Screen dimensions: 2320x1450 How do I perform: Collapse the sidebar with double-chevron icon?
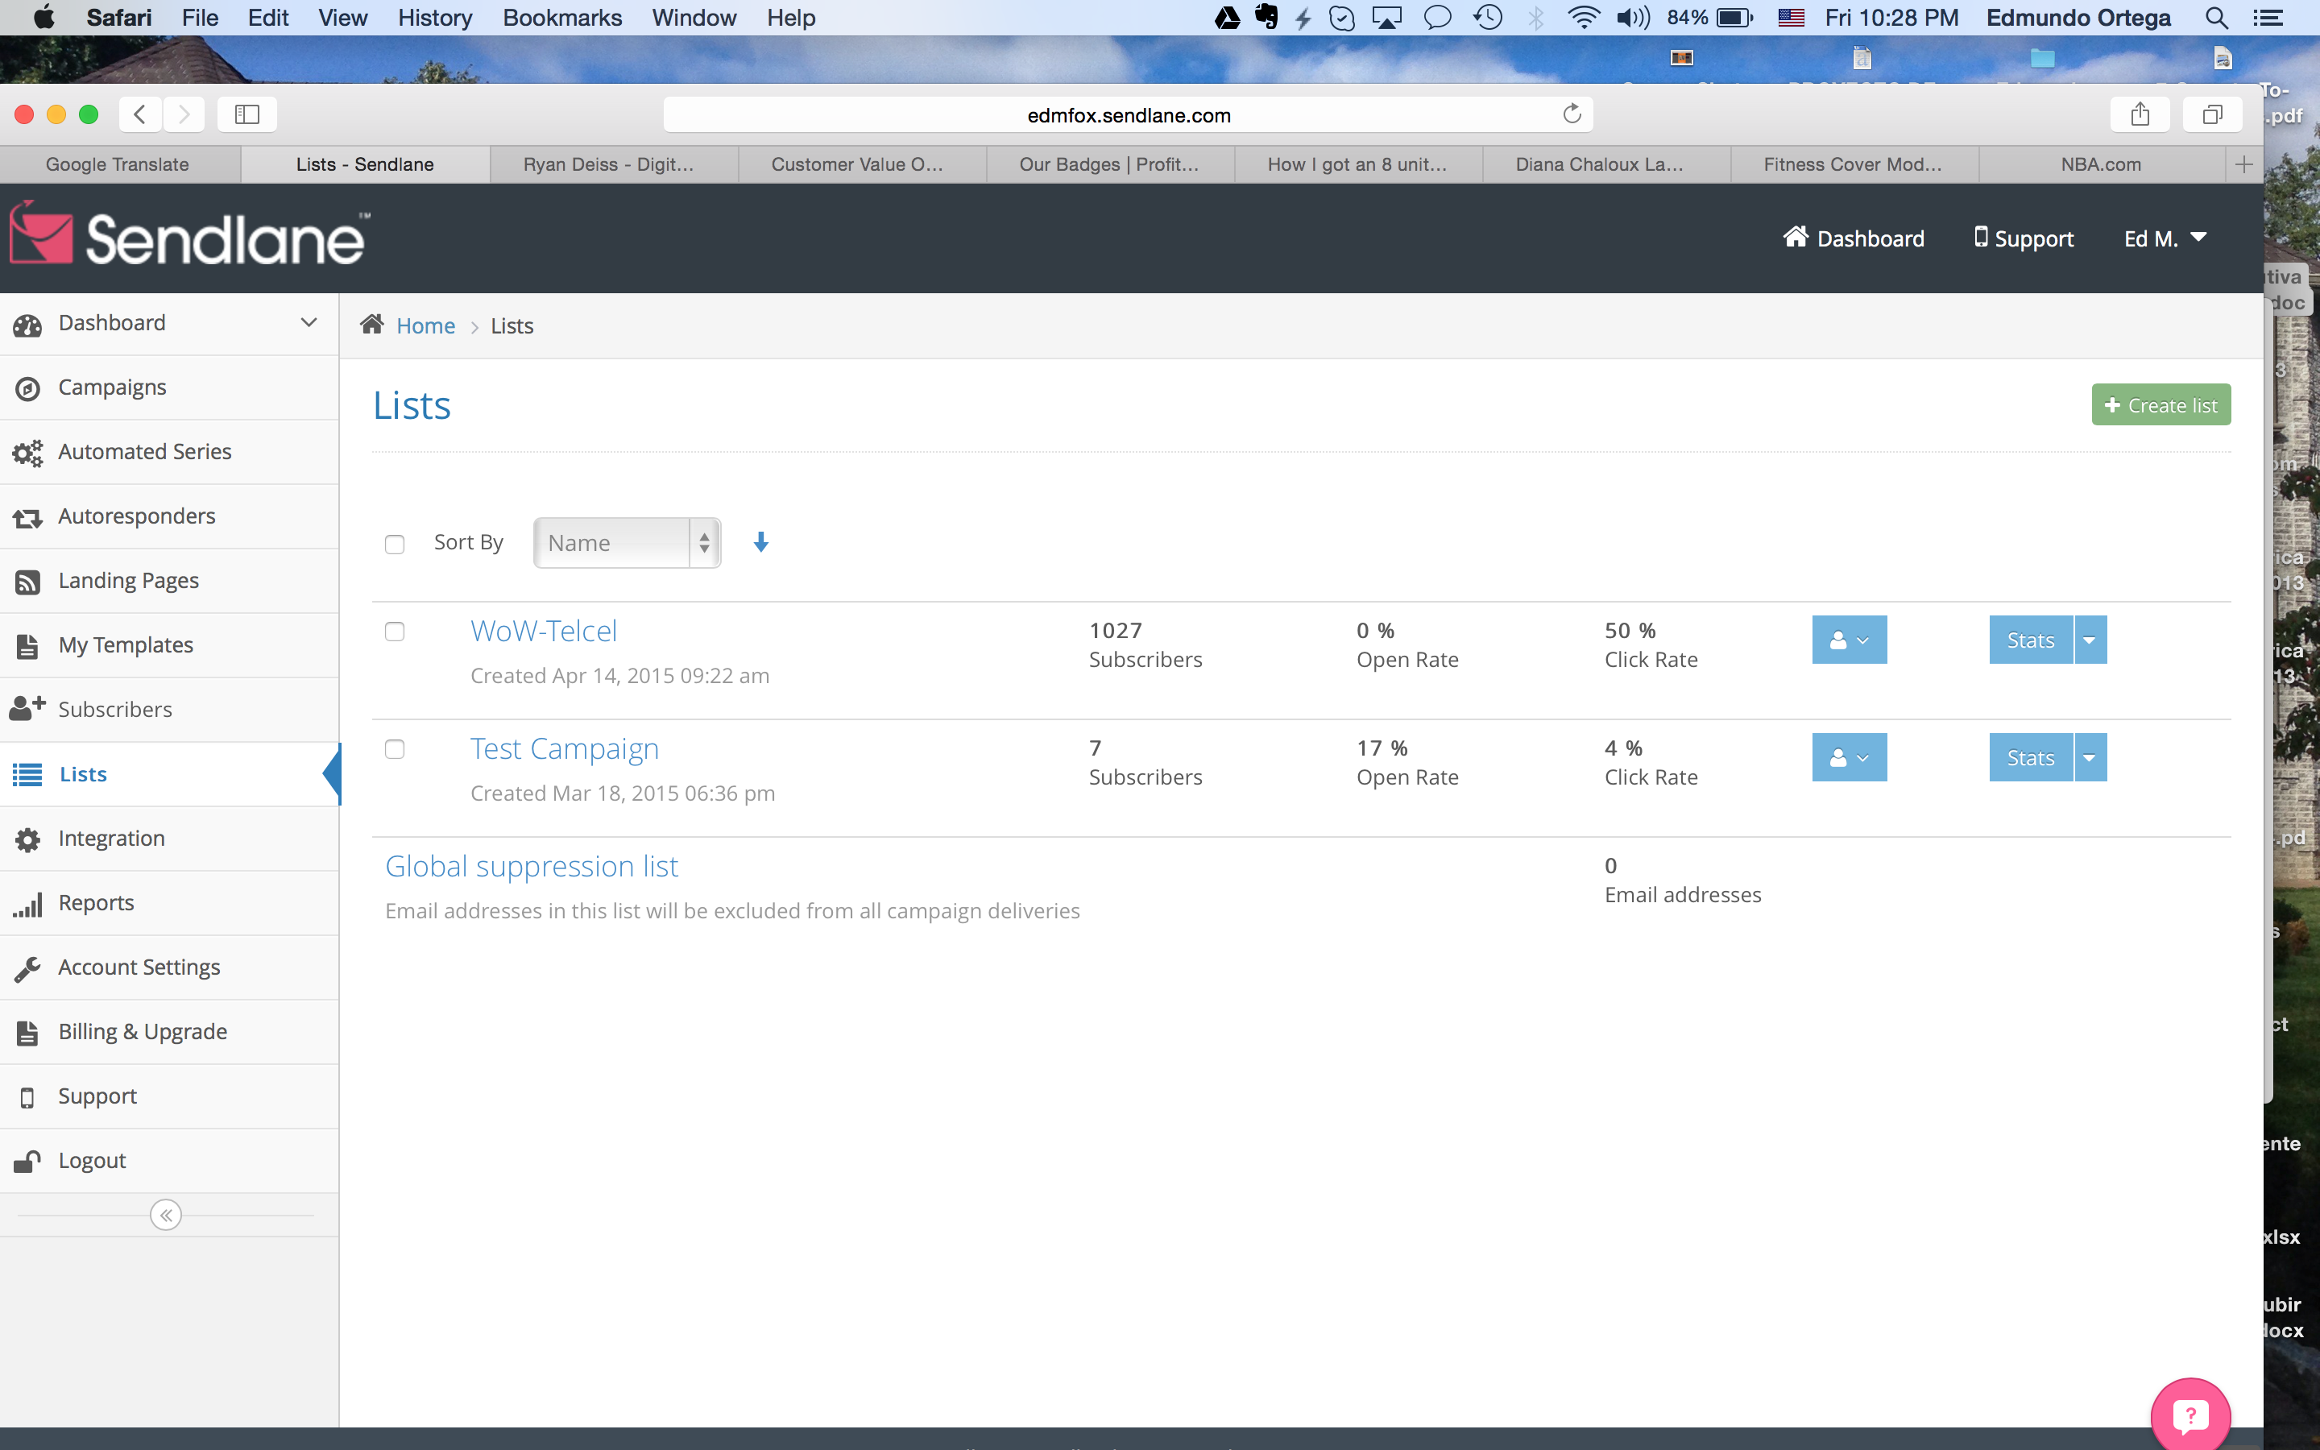166,1215
